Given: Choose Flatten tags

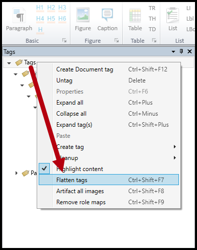Looking at the screenshot, I should [109, 180].
